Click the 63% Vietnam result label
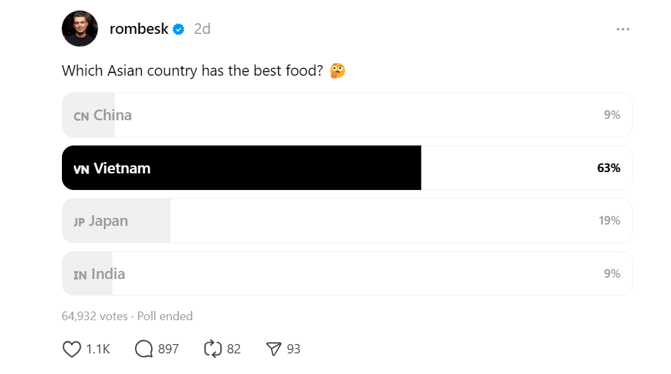Image resolution: width=671 pixels, height=374 pixels. 608,168
